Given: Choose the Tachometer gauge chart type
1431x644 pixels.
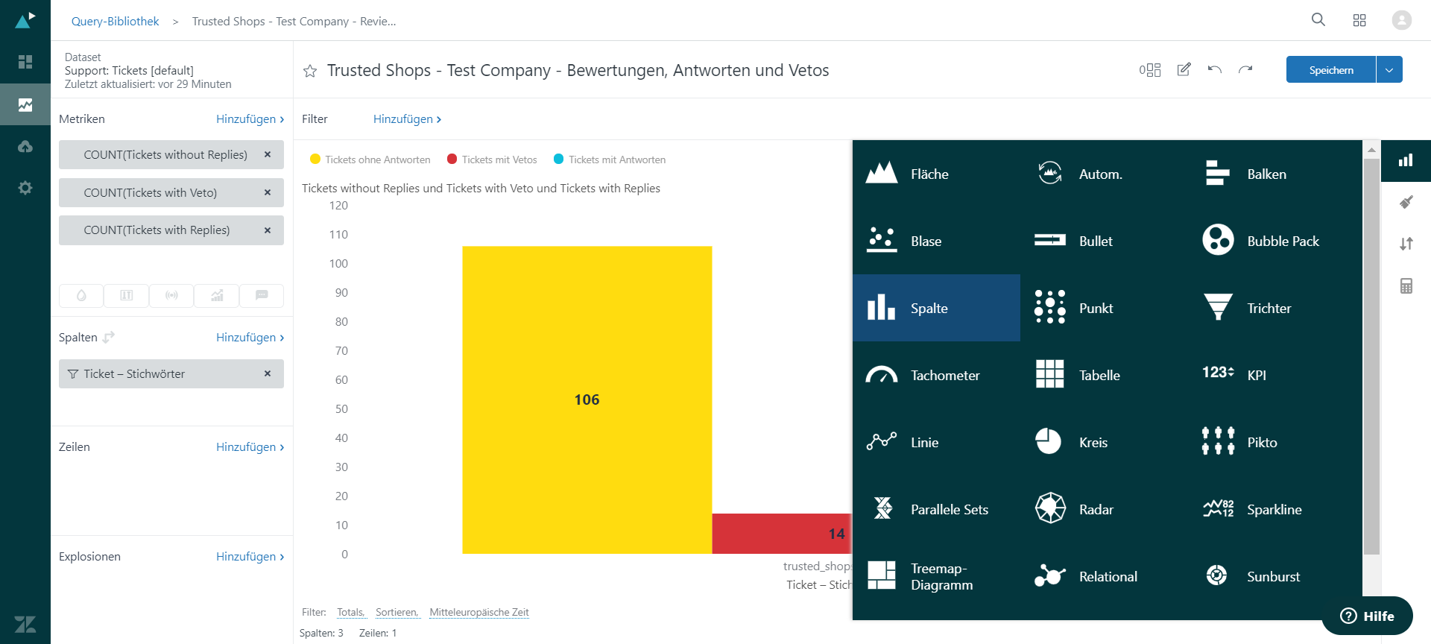Looking at the screenshot, I should click(936, 375).
